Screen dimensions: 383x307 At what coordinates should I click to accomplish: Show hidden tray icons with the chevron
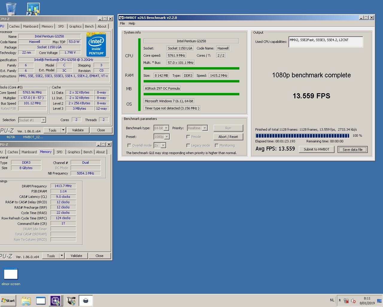click(x=340, y=300)
